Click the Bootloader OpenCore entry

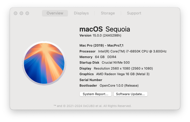(x=109, y=85)
